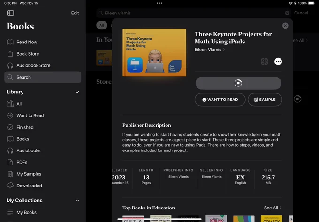Viewport: 319px width, 222px height.
Task: Select the All filter pill
Action: click(x=102, y=25)
